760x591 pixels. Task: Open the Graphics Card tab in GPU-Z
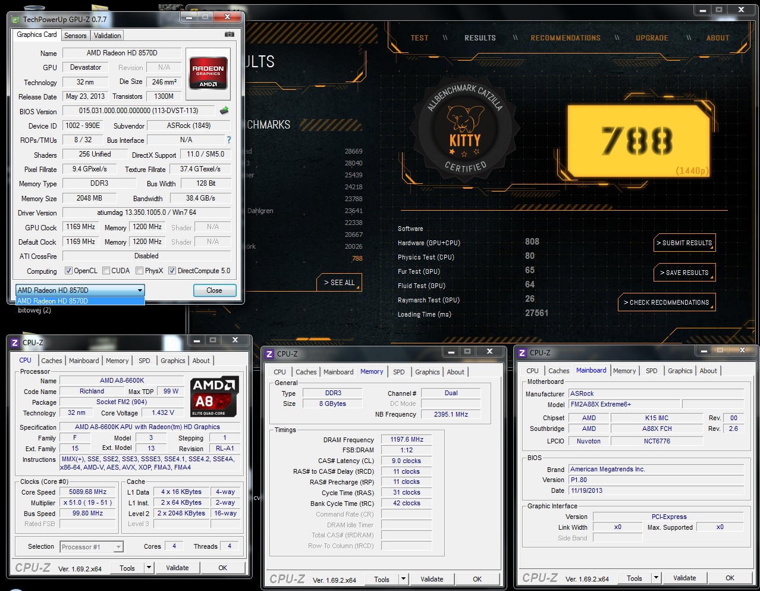37,35
